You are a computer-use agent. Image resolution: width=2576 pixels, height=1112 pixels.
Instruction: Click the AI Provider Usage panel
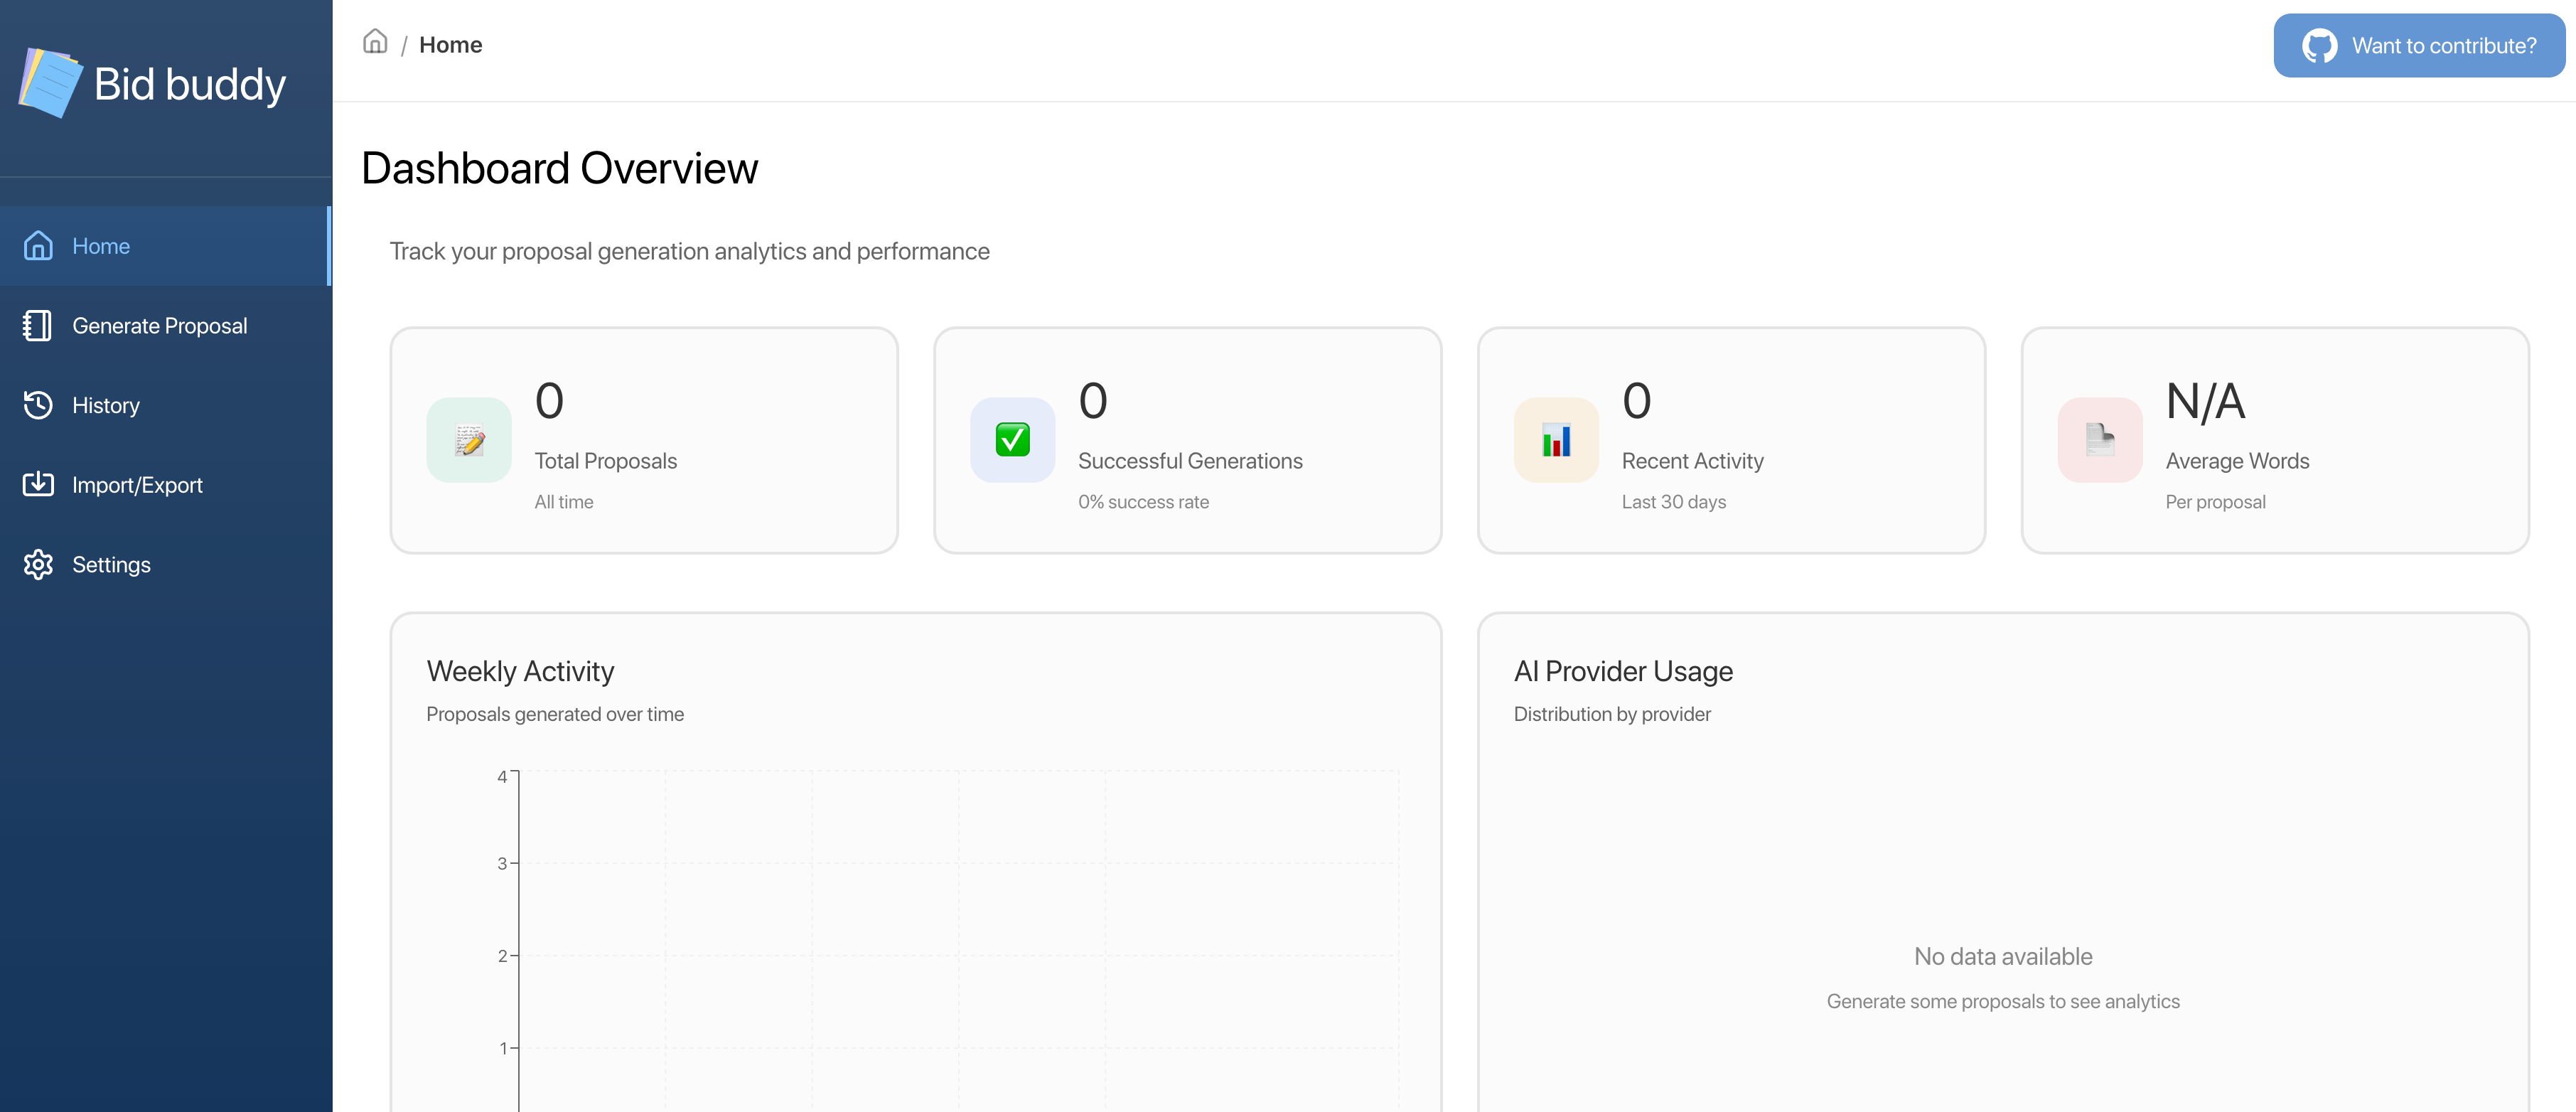click(x=2002, y=860)
